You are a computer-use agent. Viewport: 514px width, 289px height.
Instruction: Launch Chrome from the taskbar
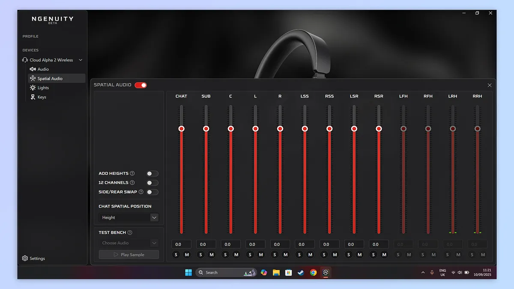click(313, 272)
